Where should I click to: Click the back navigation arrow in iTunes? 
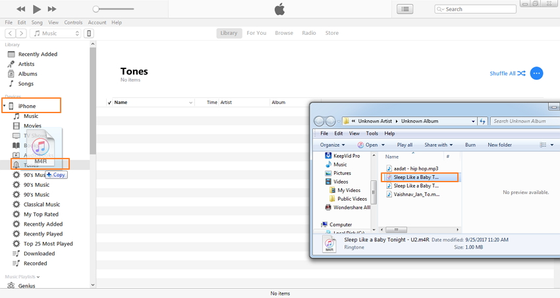pos(10,33)
